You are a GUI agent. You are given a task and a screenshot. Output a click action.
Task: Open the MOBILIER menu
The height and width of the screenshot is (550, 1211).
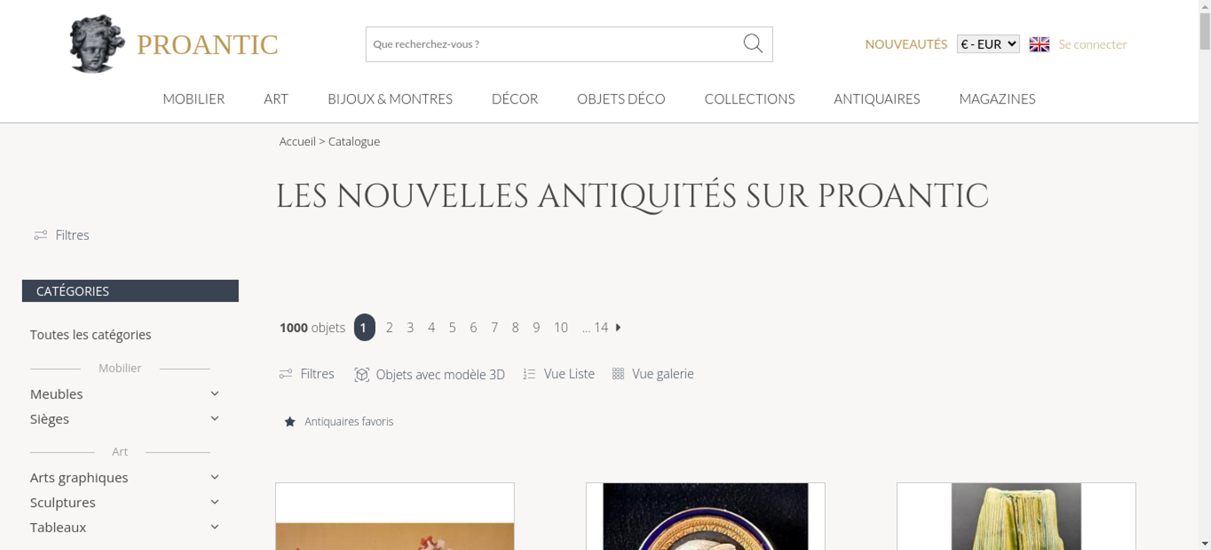194,99
